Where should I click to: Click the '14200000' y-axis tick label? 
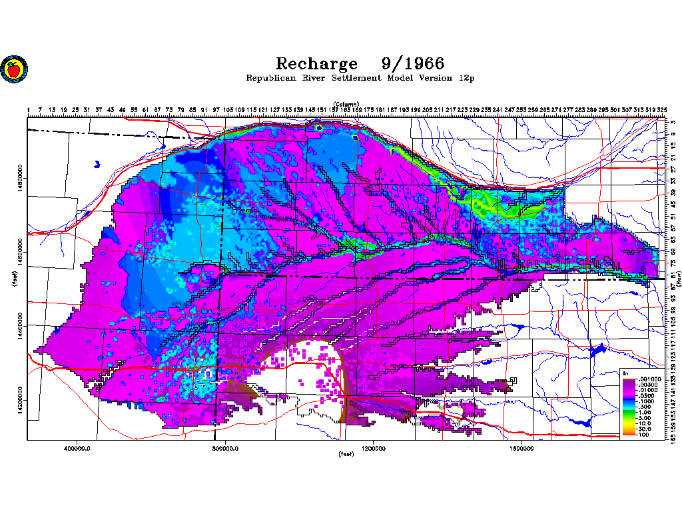[20, 400]
